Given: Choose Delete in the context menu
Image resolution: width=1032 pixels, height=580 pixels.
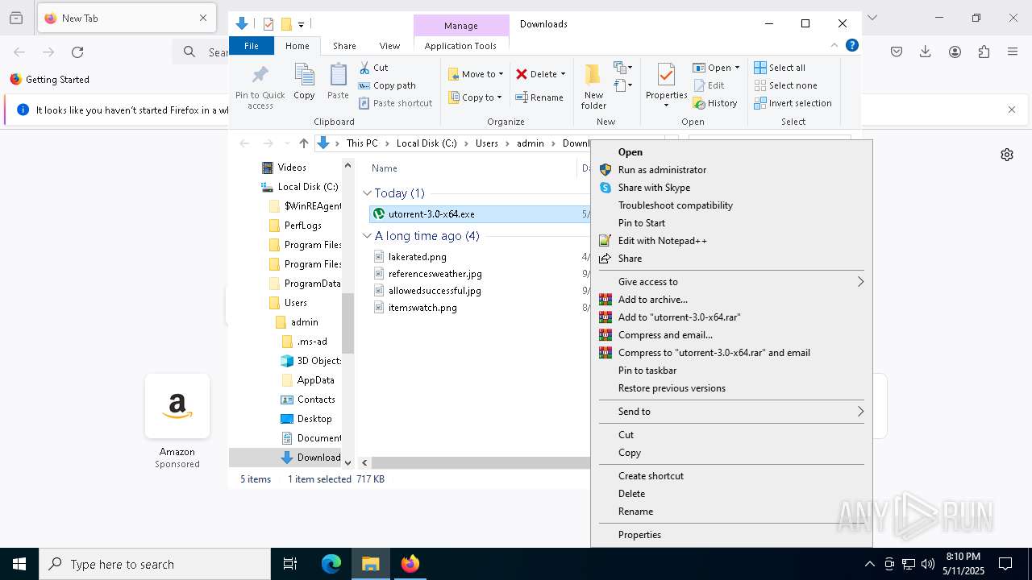Looking at the screenshot, I should tap(731, 494).
